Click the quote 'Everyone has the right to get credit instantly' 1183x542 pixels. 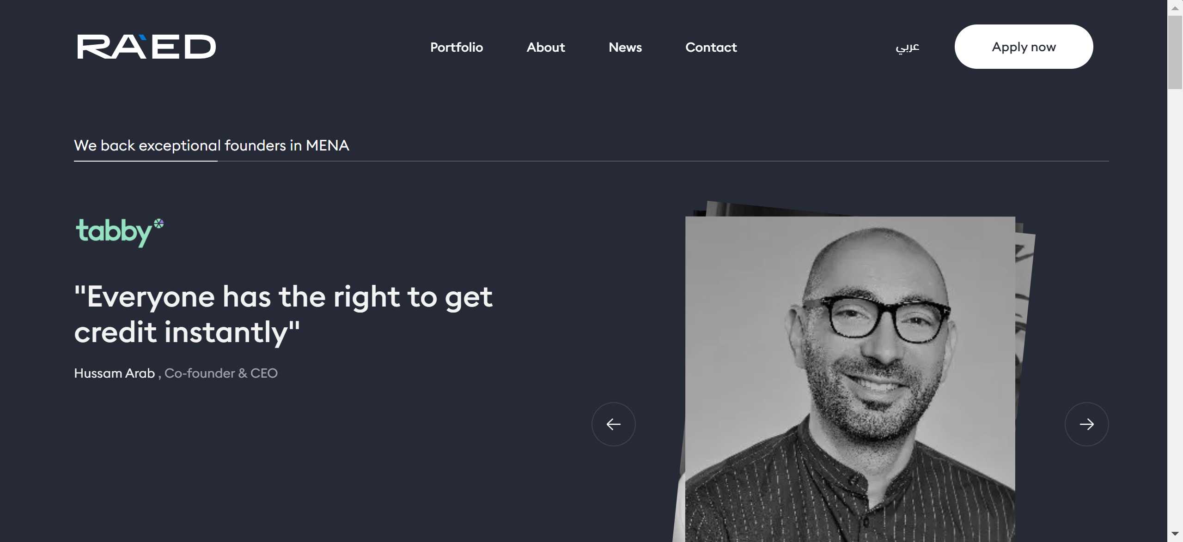[x=283, y=314]
